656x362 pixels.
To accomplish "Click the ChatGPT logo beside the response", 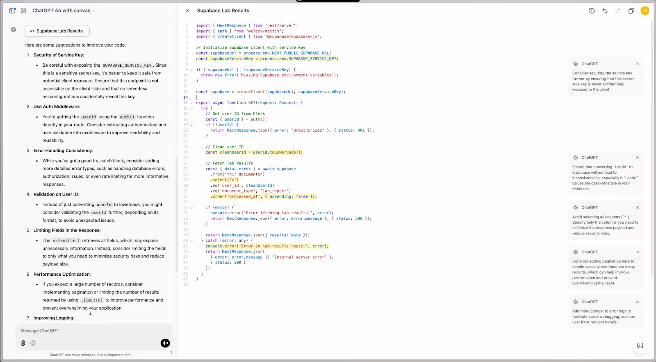I will pyautogui.click(x=14, y=30).
